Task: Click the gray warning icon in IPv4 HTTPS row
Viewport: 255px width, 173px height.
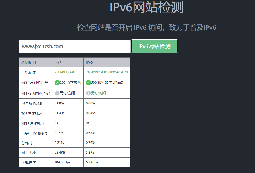Action: (57, 93)
